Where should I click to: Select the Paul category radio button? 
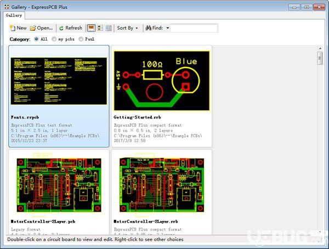(x=81, y=39)
